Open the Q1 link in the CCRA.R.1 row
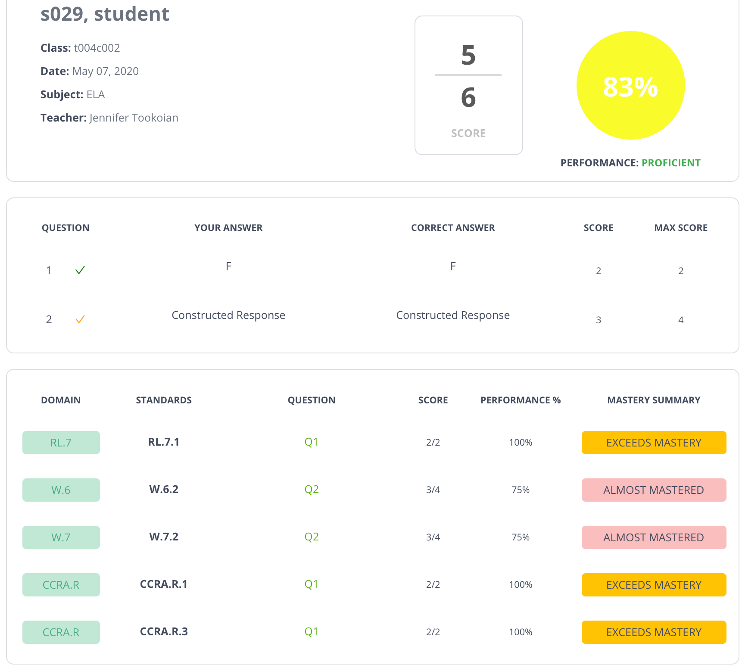The image size is (742, 668). 312,584
